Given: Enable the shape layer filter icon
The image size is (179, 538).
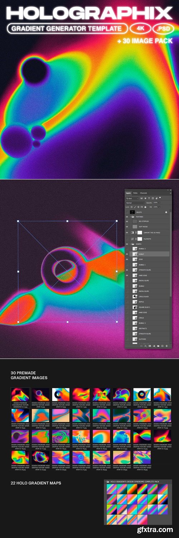Looking at the screenshot, I should click(153, 198).
